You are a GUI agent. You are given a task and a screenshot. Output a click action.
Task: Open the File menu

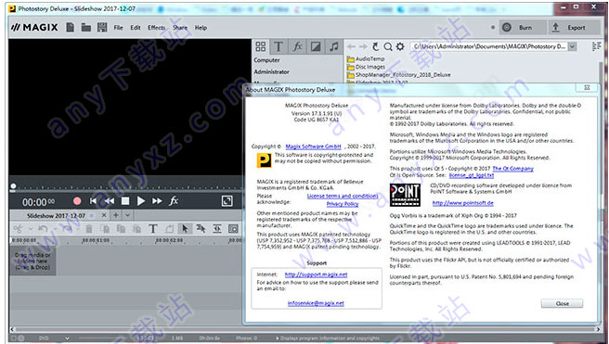tap(118, 28)
